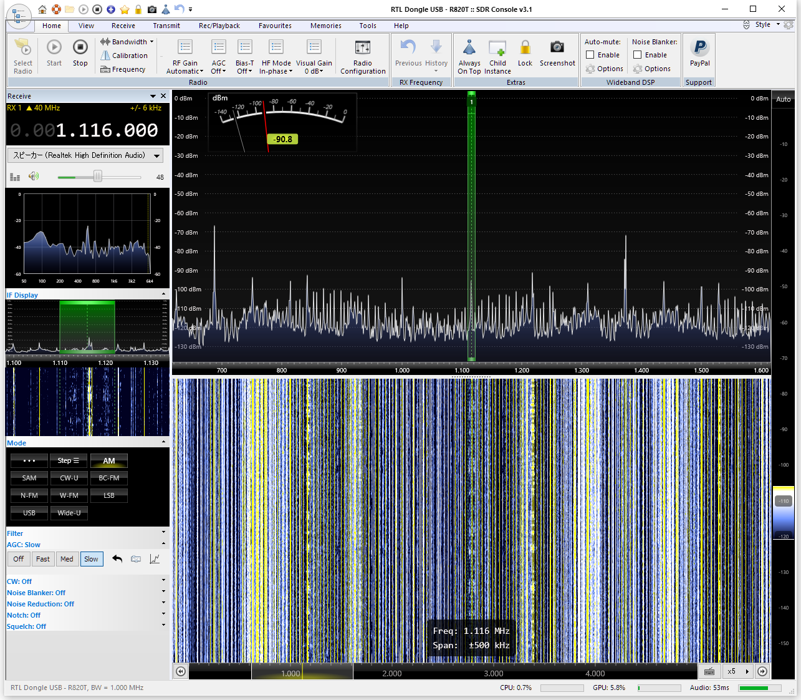Open HF Mode In-phase dropdown
The width and height of the screenshot is (801, 700).
276,56
